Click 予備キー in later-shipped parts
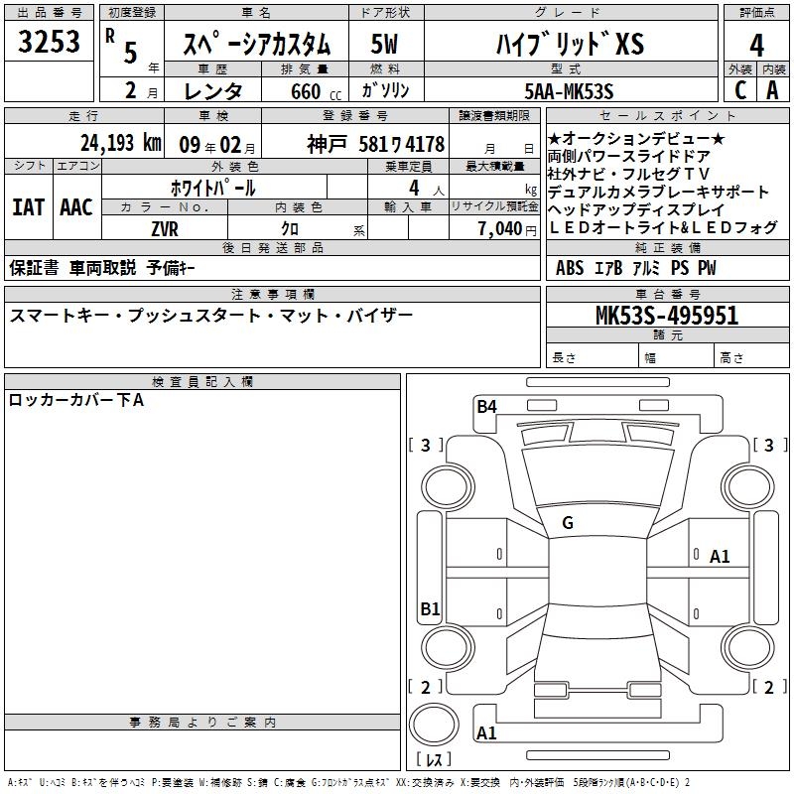 [x=171, y=268]
